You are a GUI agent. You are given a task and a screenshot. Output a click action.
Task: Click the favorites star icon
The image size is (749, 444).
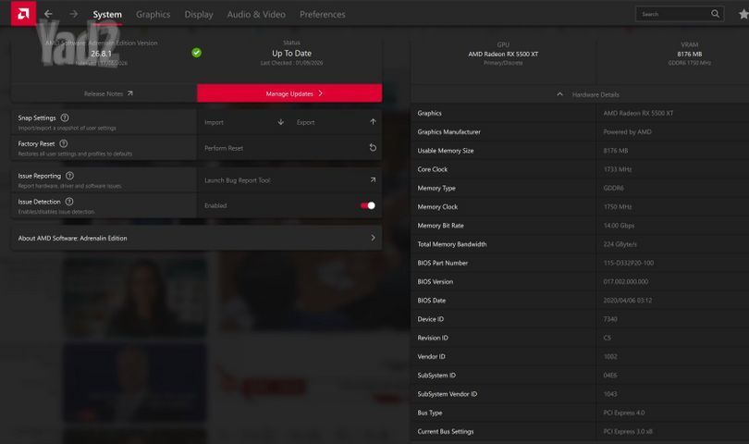[x=743, y=15]
